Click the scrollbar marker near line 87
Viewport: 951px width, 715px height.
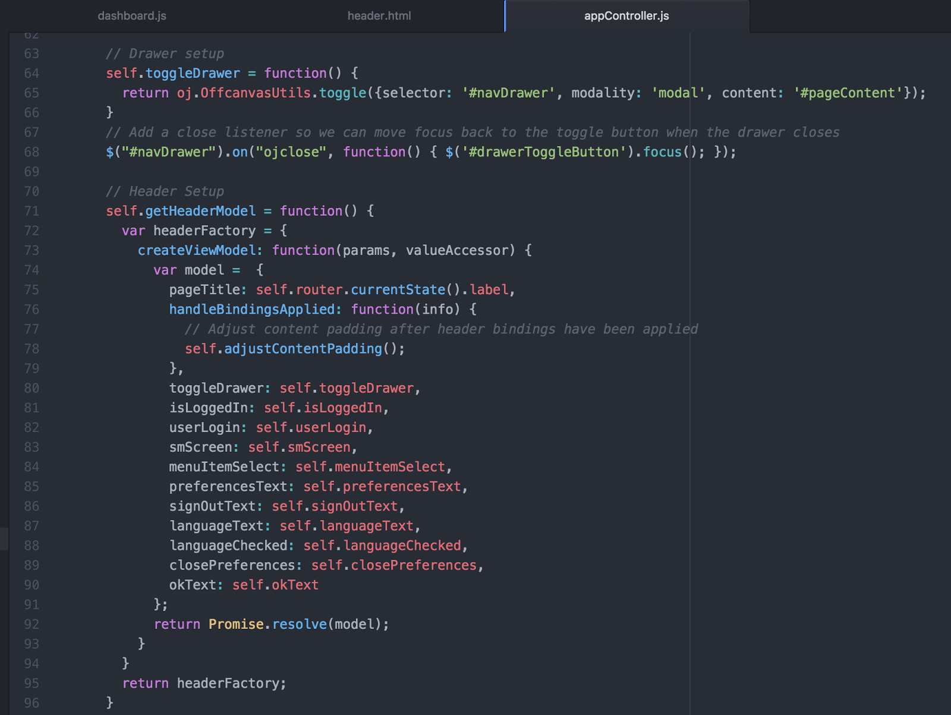tap(4, 538)
